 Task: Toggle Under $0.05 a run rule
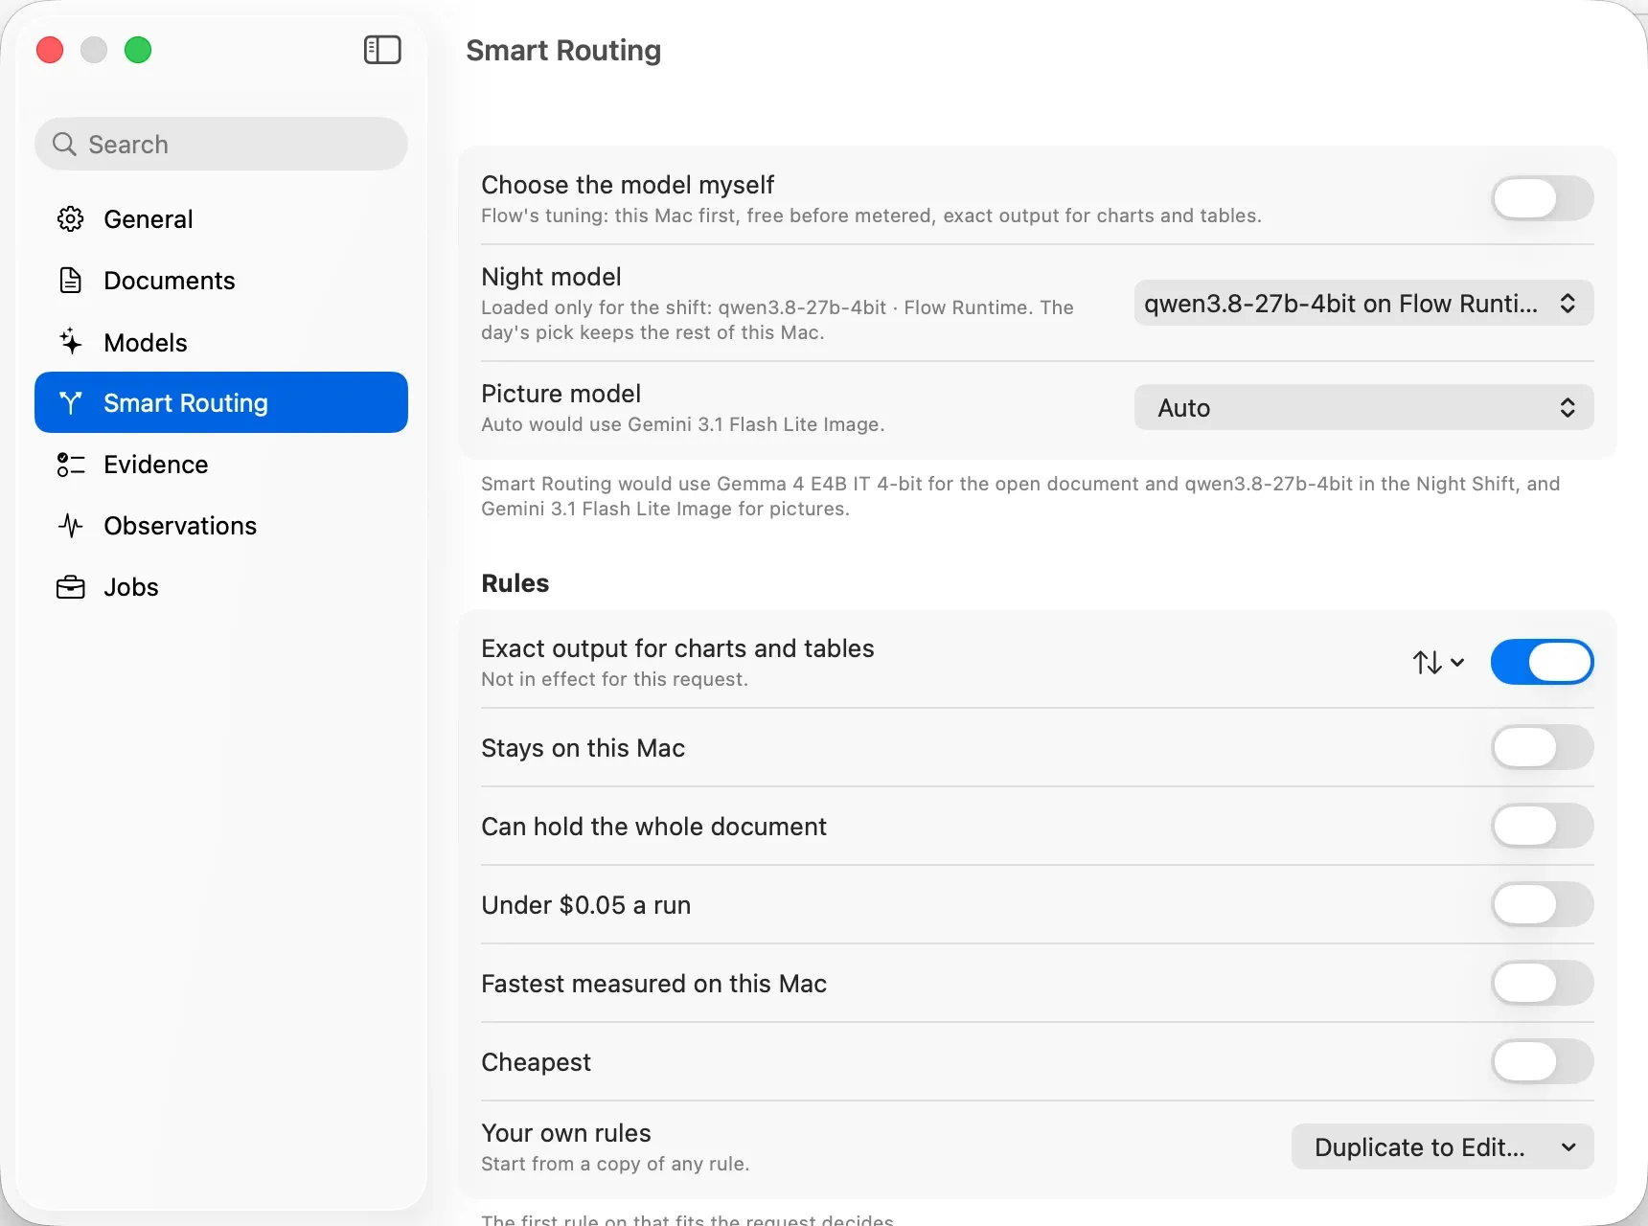[1542, 905]
